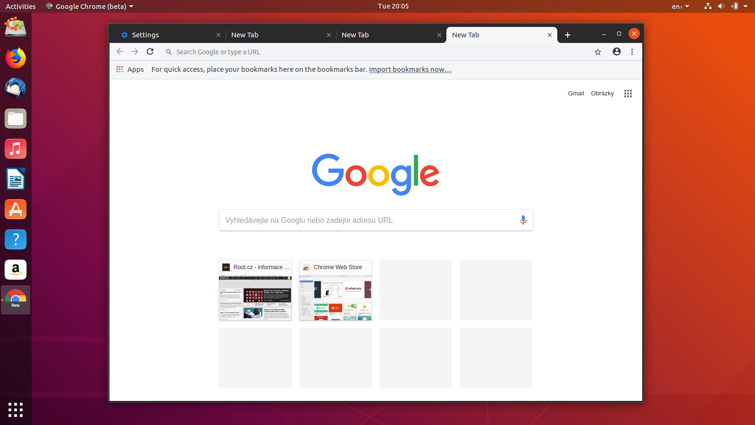
Task: Open the Activities overview
Action: [x=21, y=6]
